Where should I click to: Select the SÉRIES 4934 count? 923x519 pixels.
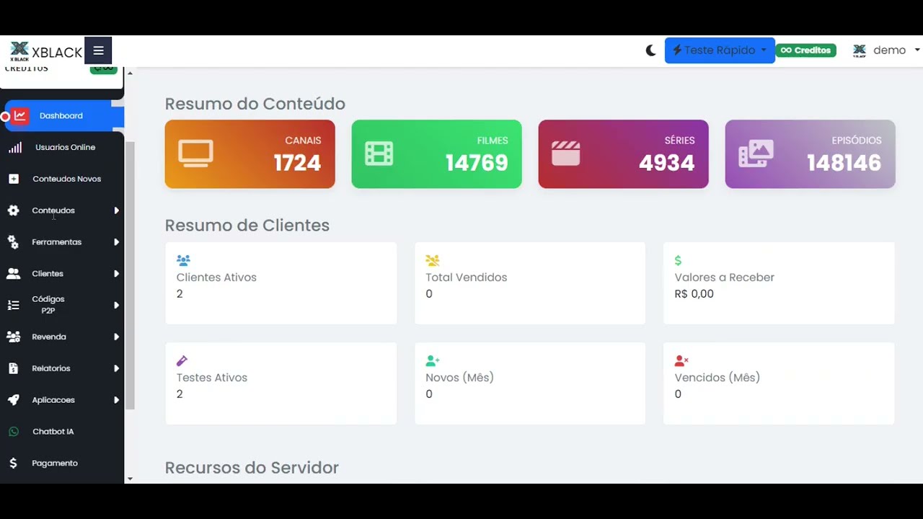point(666,163)
